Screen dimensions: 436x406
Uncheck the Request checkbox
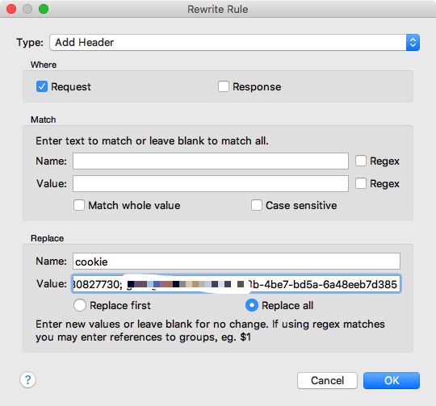pyautogui.click(x=42, y=86)
